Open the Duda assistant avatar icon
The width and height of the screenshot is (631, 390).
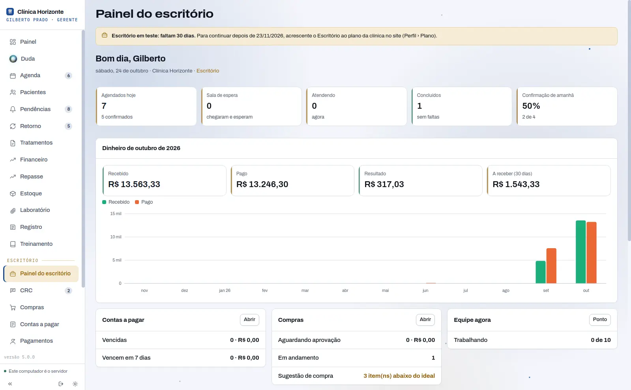[x=13, y=59]
